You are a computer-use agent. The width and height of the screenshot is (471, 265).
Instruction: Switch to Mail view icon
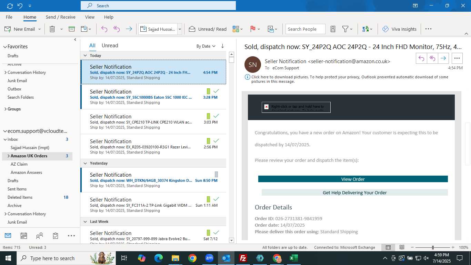point(8,236)
